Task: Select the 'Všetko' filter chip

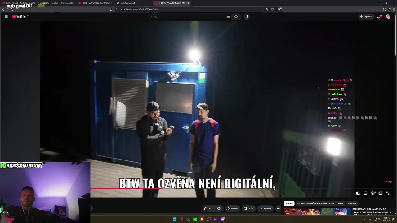Action: (289, 203)
